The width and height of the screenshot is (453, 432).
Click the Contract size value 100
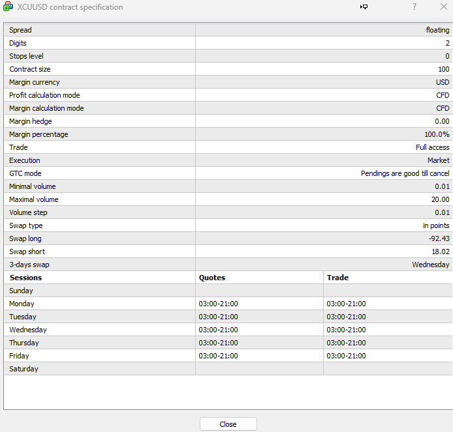[x=443, y=69]
